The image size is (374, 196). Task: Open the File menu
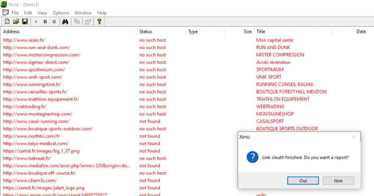15,13
